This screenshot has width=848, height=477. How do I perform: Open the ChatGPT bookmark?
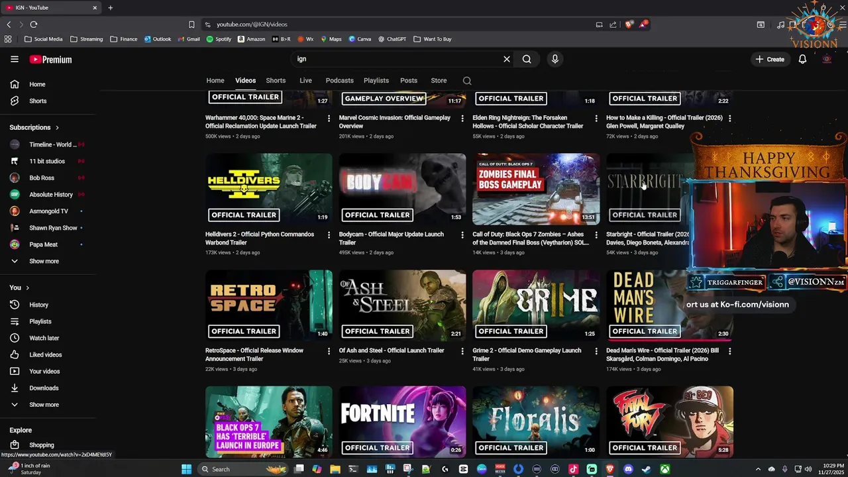tap(392, 39)
